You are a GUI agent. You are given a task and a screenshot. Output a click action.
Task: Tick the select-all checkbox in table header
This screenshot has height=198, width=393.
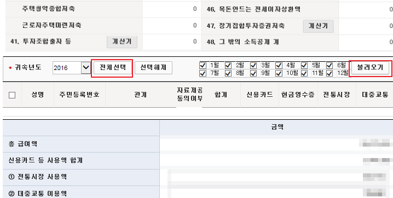pos(12,95)
